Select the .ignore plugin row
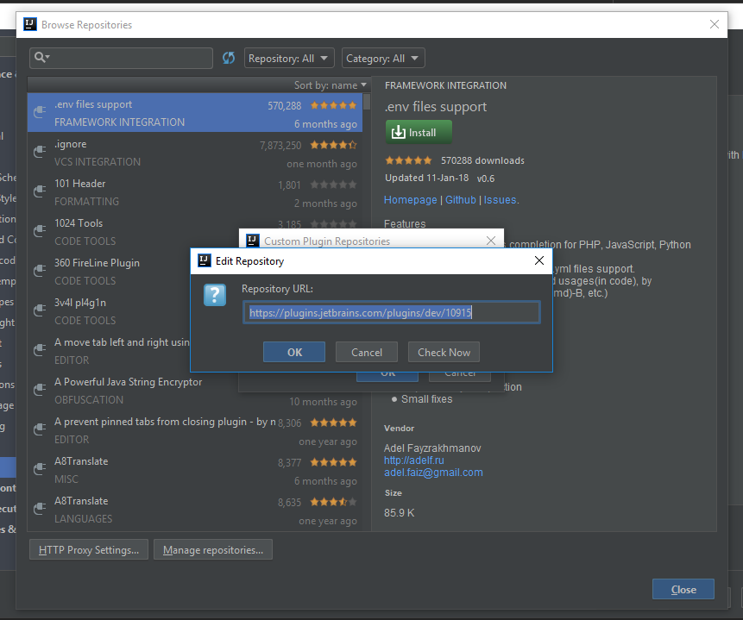 (195, 153)
